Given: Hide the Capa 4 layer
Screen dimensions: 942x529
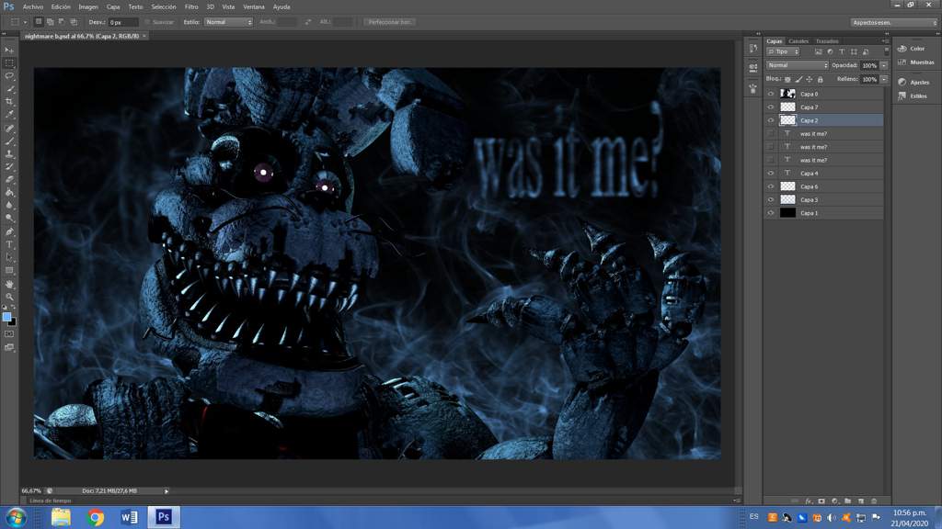Looking at the screenshot, I should [x=771, y=173].
